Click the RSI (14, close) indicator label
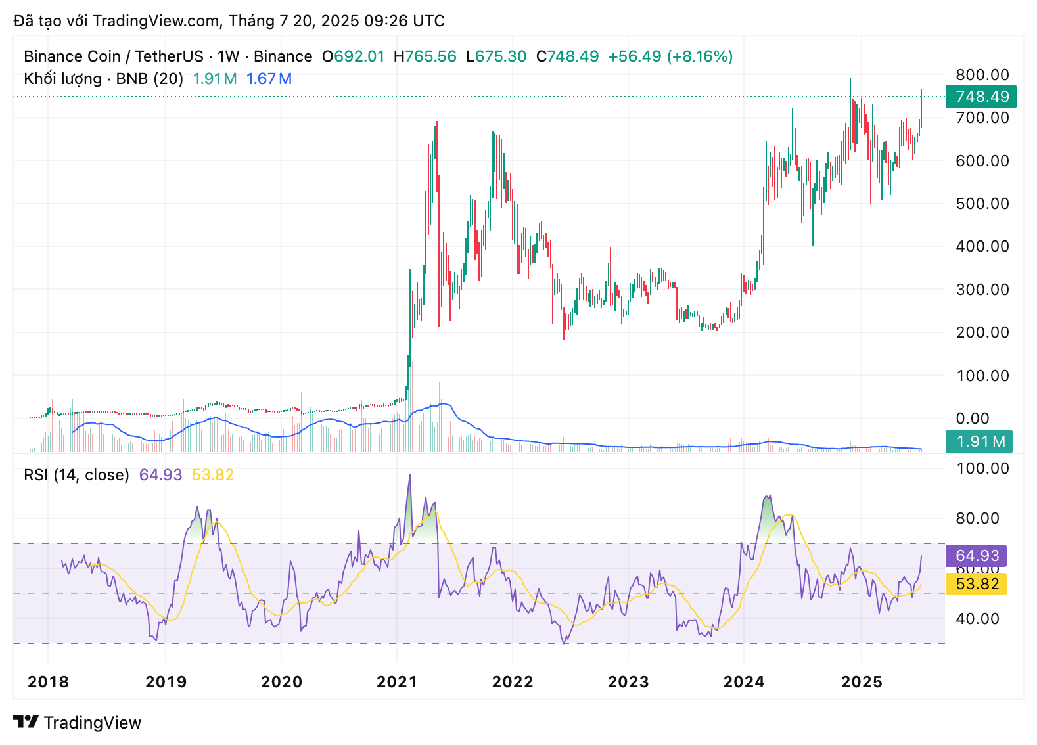The height and width of the screenshot is (745, 1037). (x=76, y=475)
